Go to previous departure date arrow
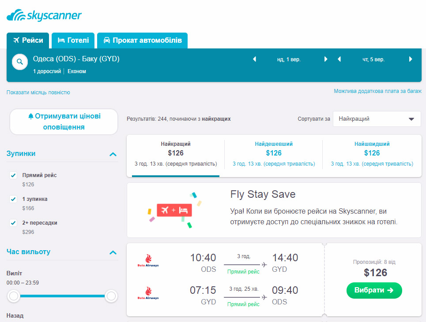This screenshot has width=426, height=322. [x=255, y=59]
